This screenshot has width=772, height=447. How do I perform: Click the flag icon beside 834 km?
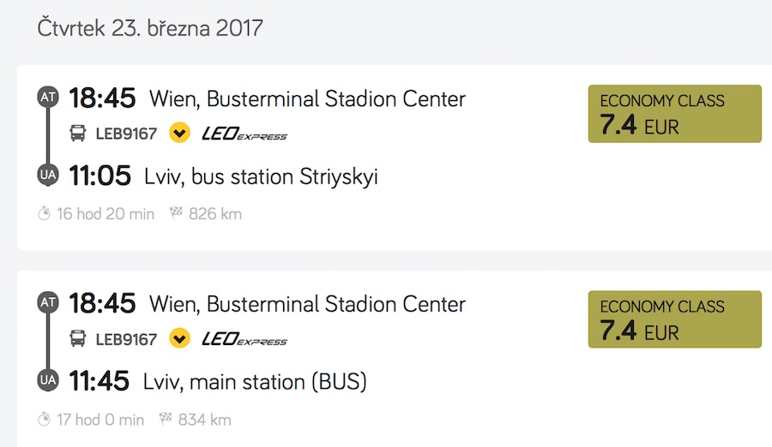[166, 419]
